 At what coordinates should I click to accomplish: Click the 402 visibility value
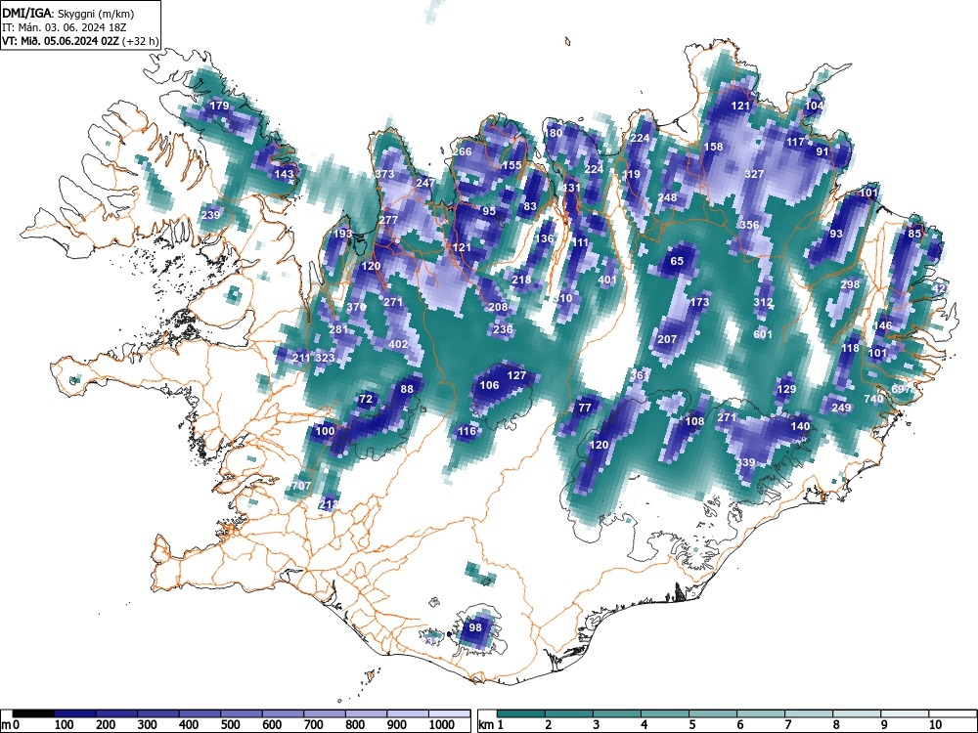click(x=398, y=343)
